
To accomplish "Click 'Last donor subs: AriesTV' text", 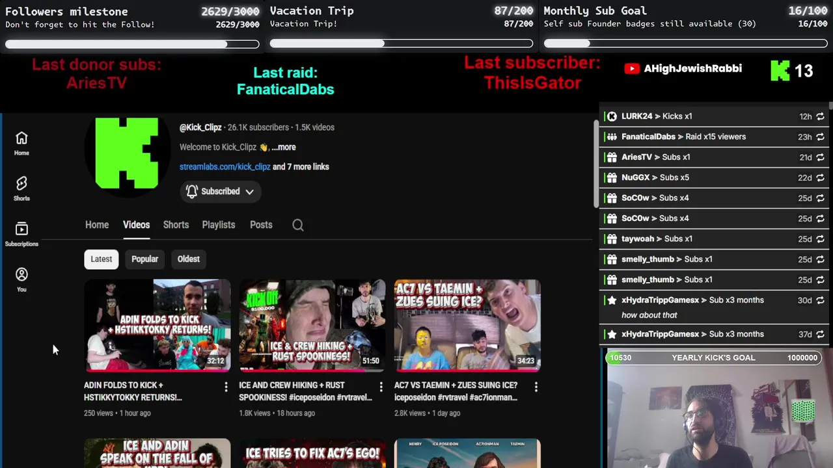I will 96,73.
